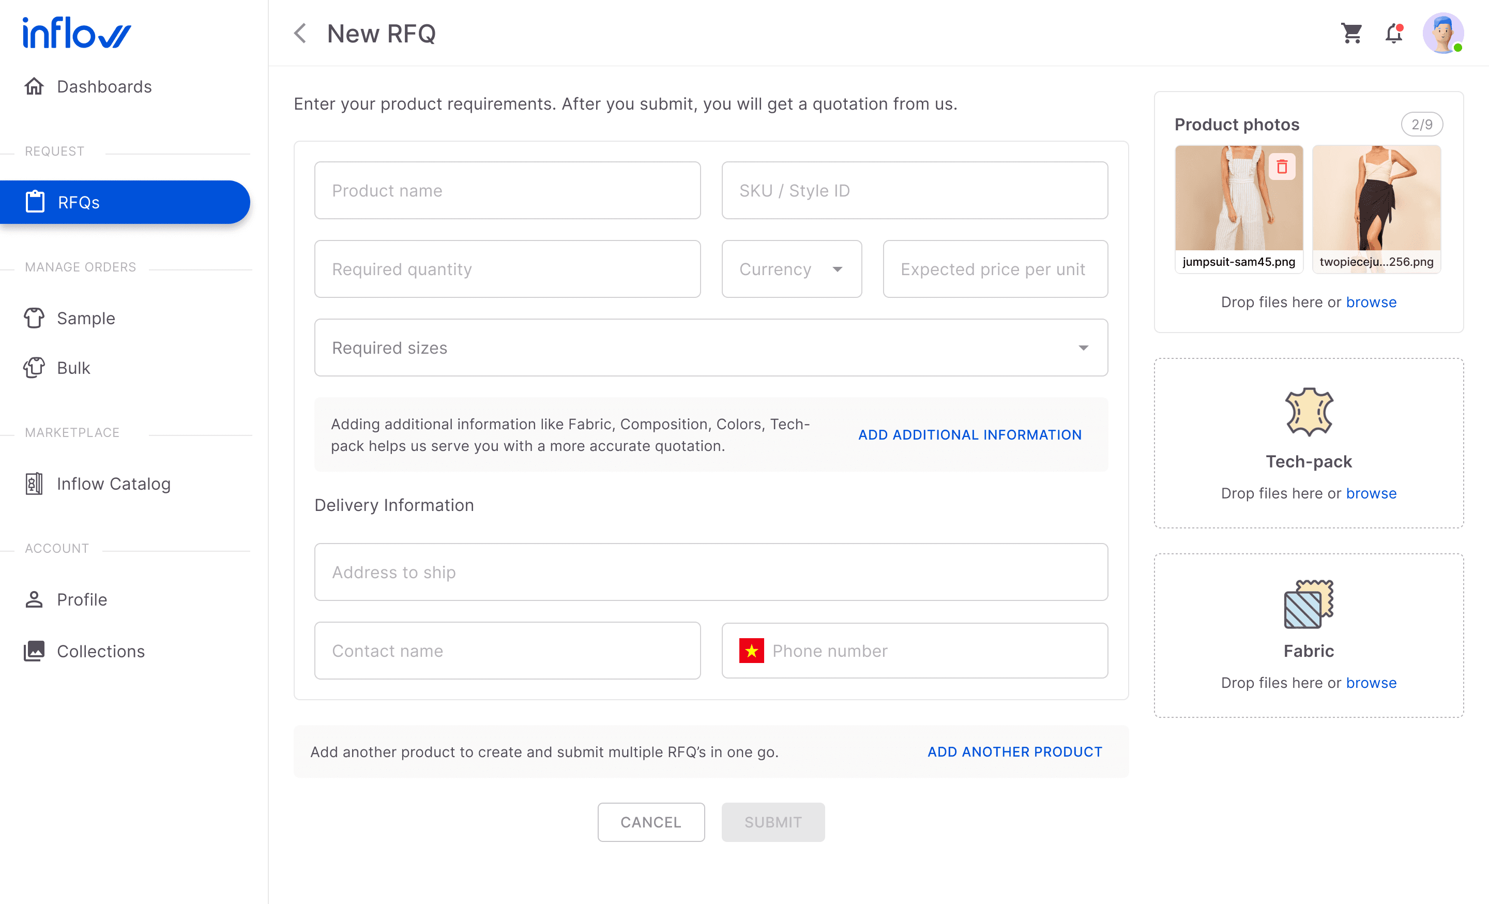The height and width of the screenshot is (904, 1489).
Task: Click ADD ANOTHER PRODUCT
Action: coord(1014,752)
